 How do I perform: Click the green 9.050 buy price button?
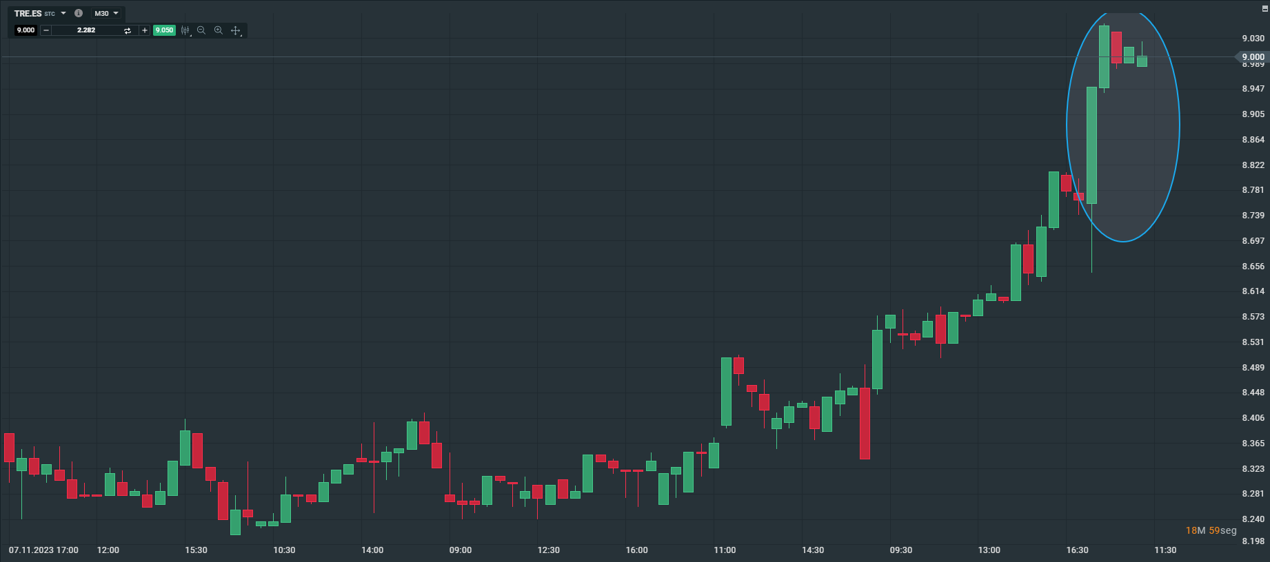(x=164, y=30)
